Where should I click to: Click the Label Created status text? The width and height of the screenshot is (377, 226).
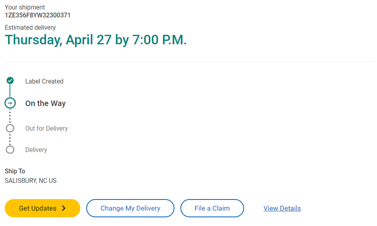point(44,81)
